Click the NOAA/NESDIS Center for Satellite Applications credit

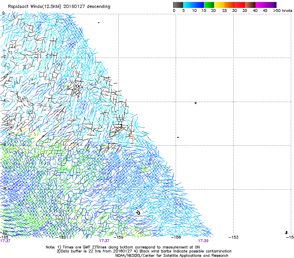pos(172,256)
